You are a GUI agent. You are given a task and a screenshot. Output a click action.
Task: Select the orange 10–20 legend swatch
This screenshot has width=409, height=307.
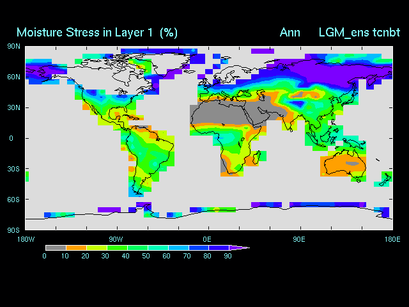(x=76, y=248)
